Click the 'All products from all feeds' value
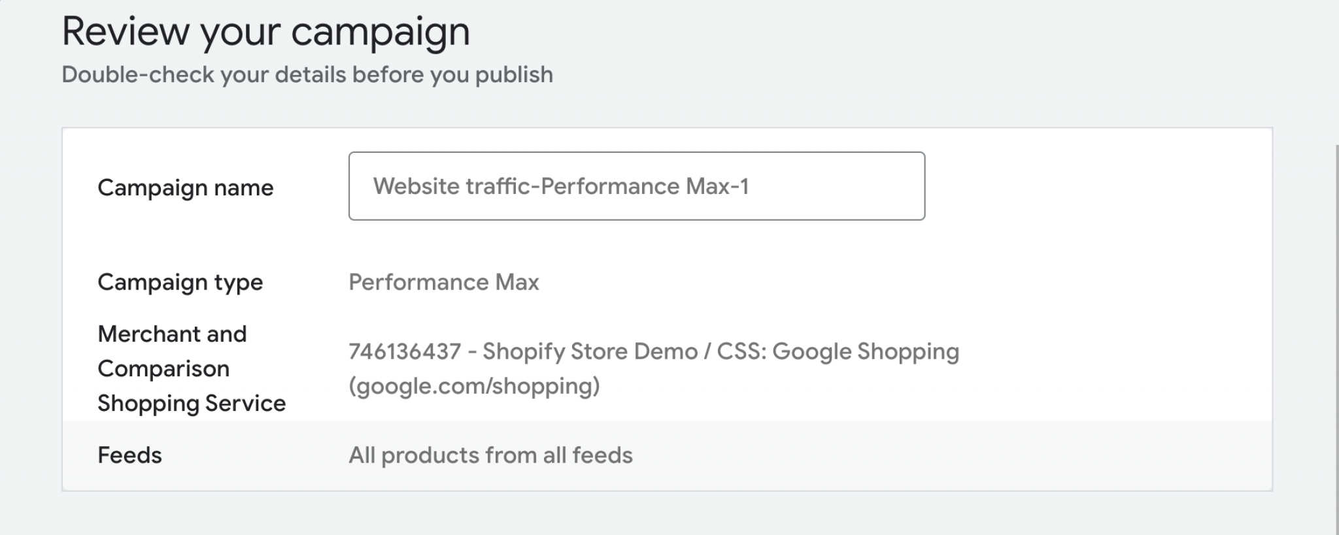 click(x=490, y=455)
